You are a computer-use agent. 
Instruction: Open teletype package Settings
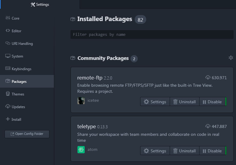click(x=155, y=151)
